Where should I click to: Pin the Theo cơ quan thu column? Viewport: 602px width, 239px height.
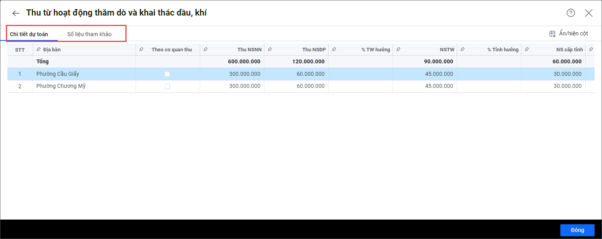pos(141,49)
